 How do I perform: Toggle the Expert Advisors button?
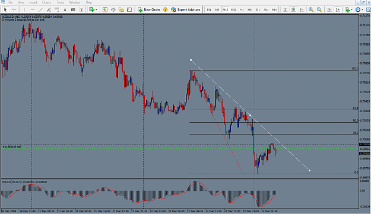(x=186, y=9)
